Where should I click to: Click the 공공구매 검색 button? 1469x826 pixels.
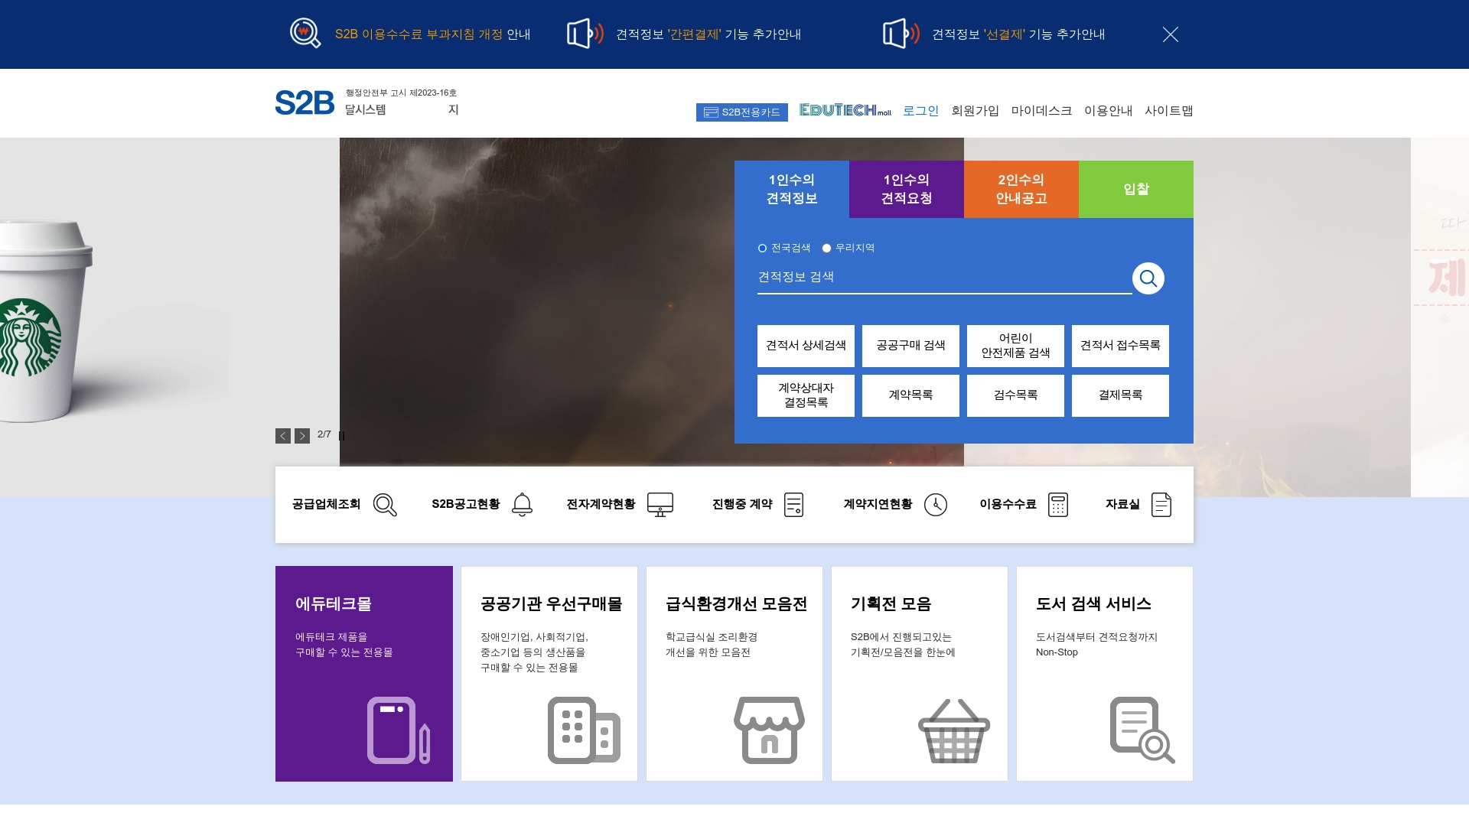(x=910, y=346)
